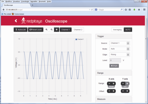This screenshot has width=148, height=104.
Task: Click the Measure panel header
Action: [x=114, y=99]
